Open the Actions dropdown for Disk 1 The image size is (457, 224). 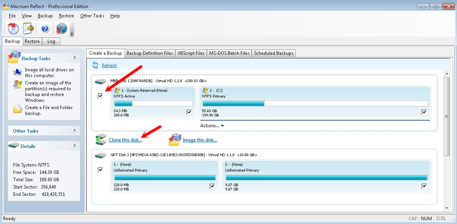pos(212,126)
